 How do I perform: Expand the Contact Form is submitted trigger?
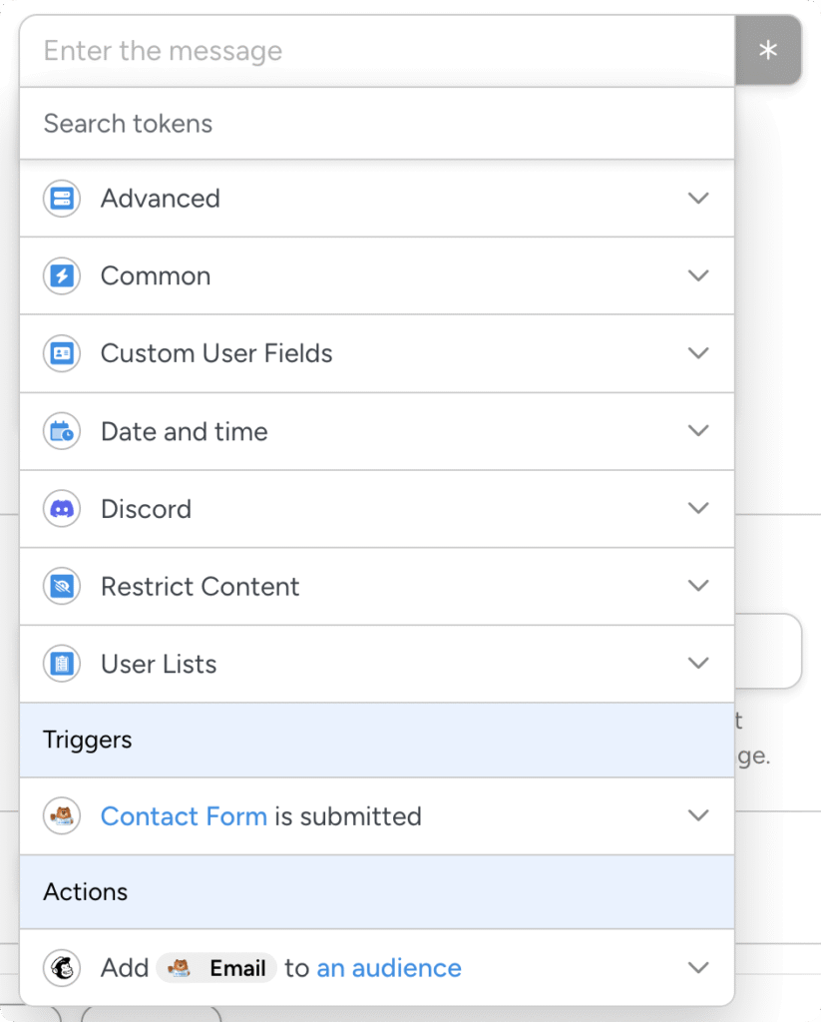[698, 815]
